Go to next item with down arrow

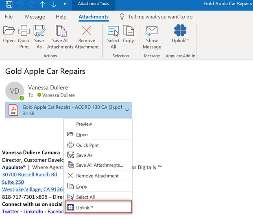[x=54, y=4]
